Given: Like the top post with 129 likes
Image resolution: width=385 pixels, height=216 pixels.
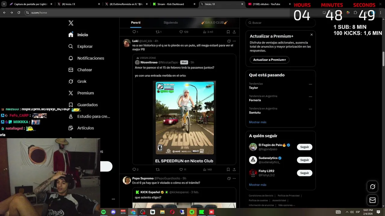Looking at the screenshot, I should point(183,32).
